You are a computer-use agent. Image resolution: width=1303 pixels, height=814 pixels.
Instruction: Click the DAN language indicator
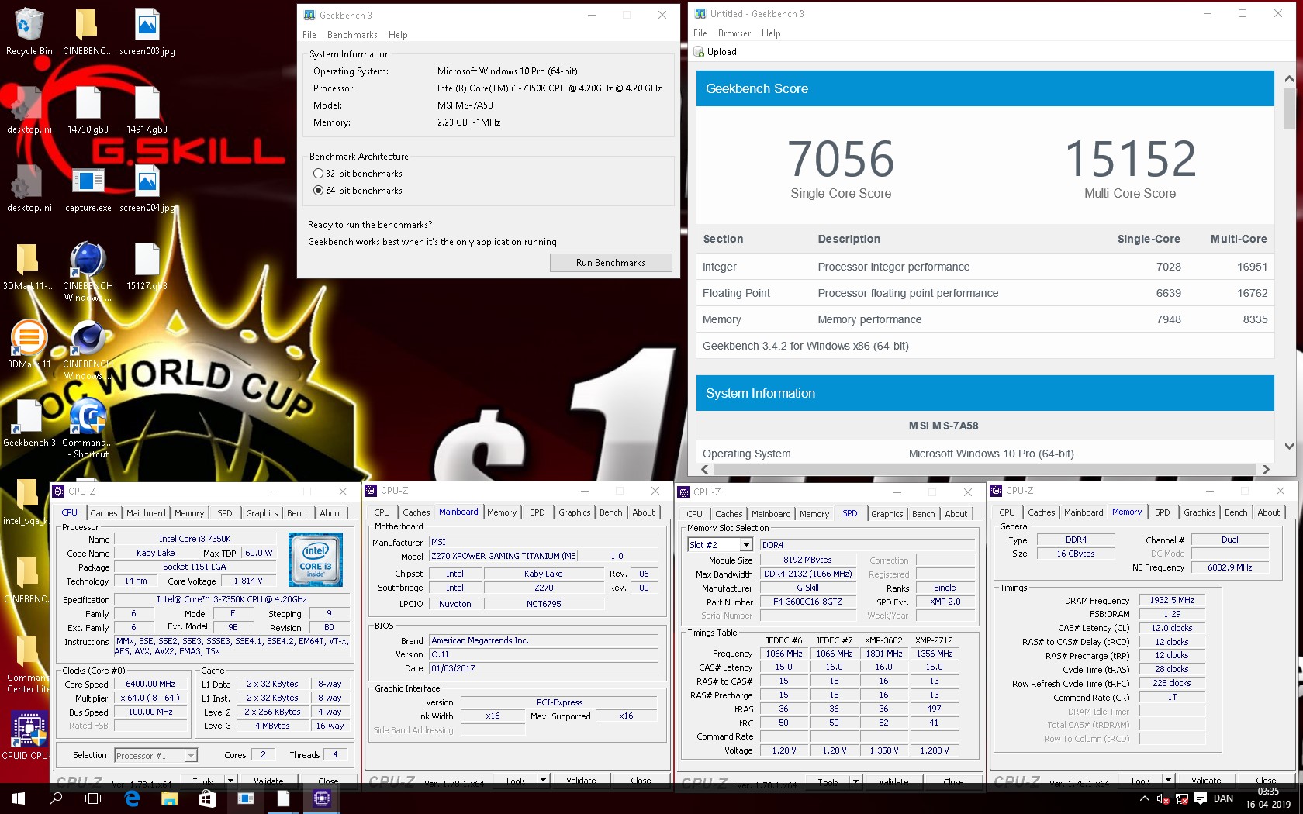point(1223,798)
